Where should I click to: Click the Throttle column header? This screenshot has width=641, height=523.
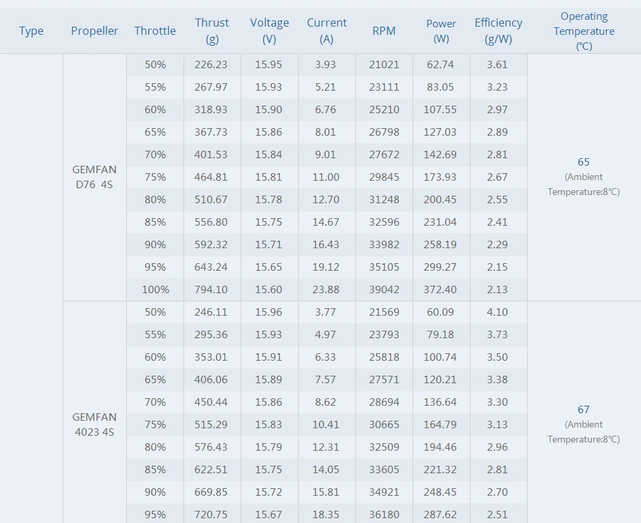(155, 31)
